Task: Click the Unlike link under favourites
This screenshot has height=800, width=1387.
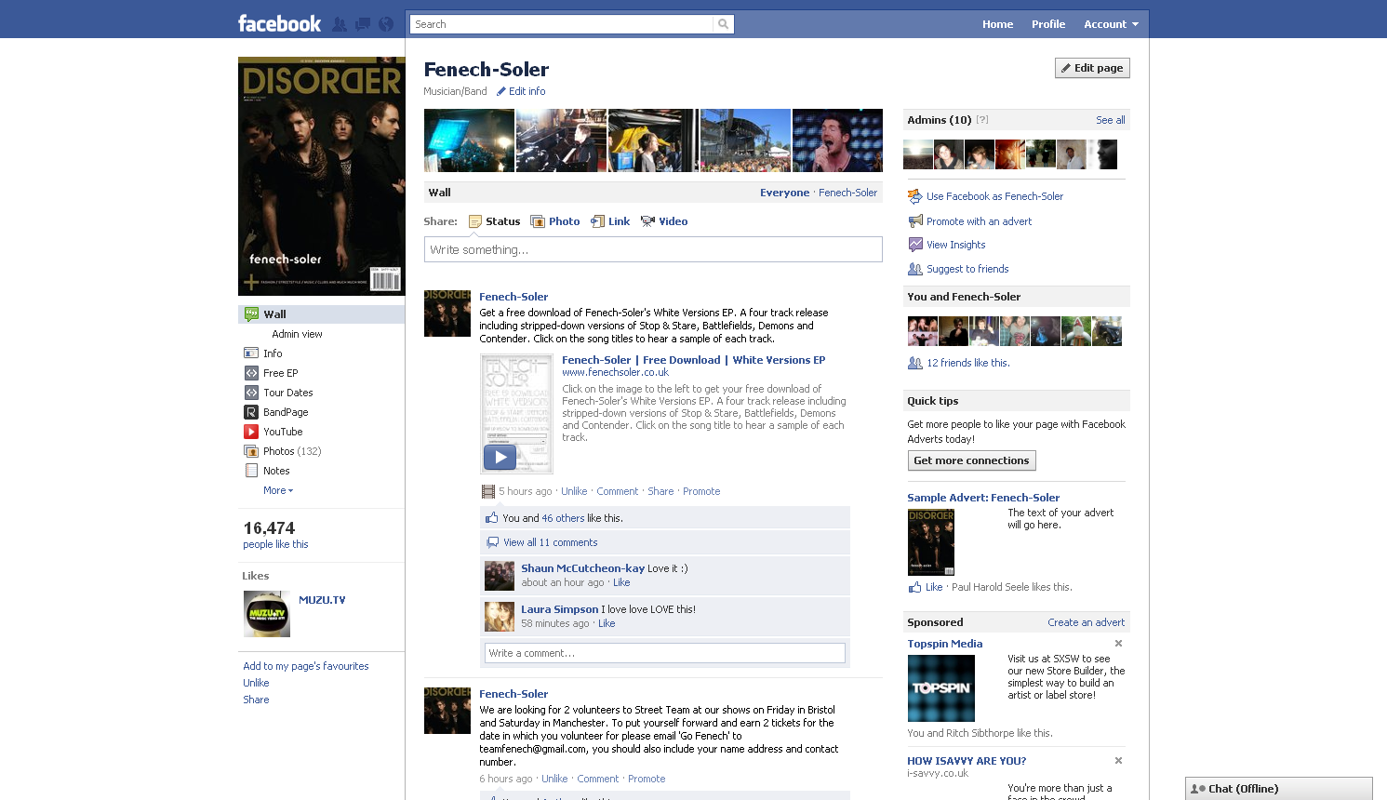Action: click(256, 683)
